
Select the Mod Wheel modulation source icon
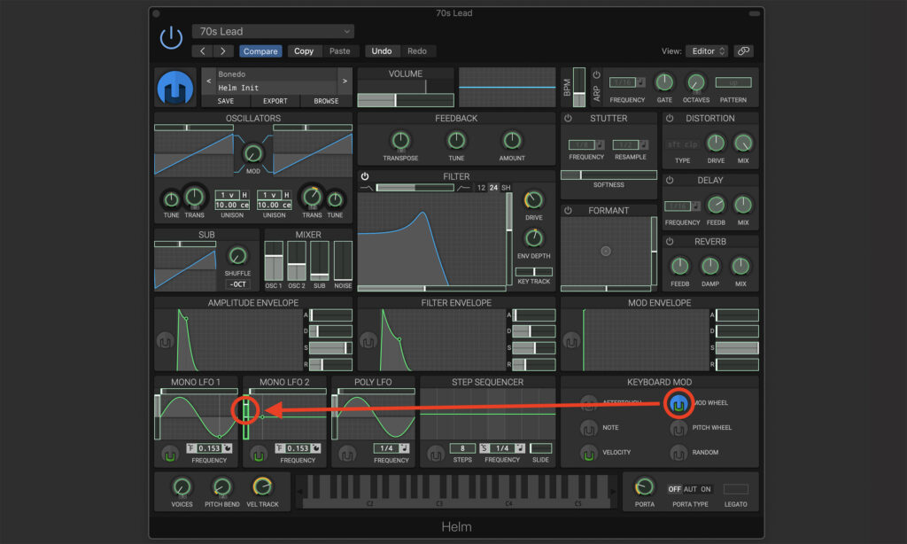(678, 403)
